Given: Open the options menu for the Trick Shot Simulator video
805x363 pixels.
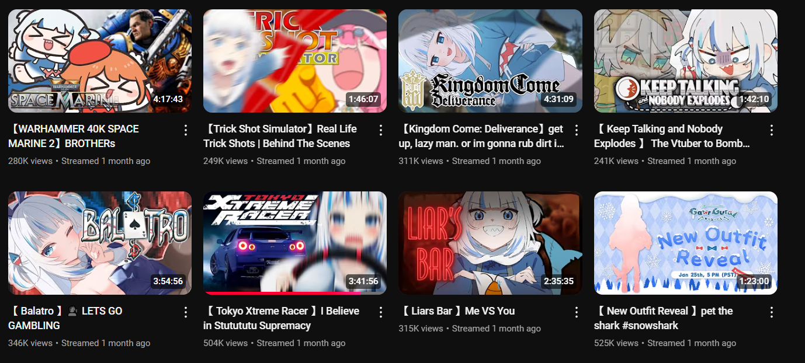Looking at the screenshot, I should [380, 130].
